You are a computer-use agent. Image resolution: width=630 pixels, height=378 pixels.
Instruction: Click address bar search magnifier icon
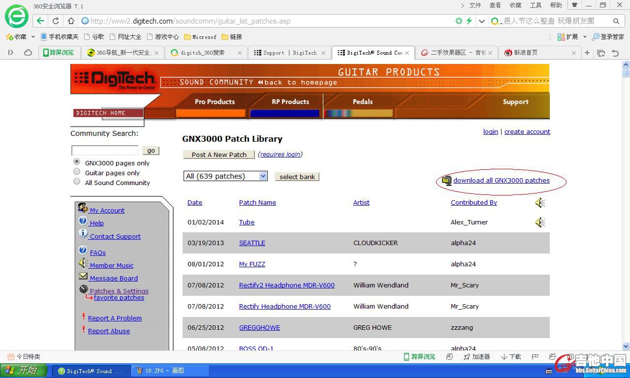pyautogui.click(x=616, y=21)
